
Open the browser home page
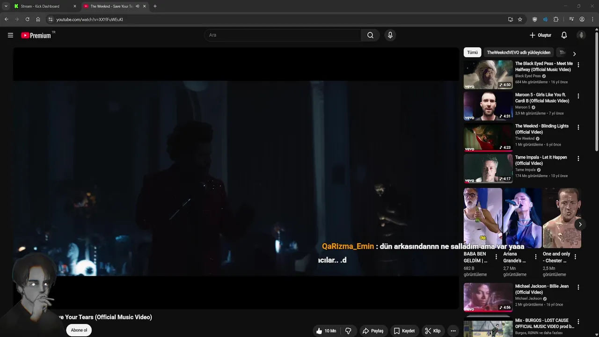(38, 19)
